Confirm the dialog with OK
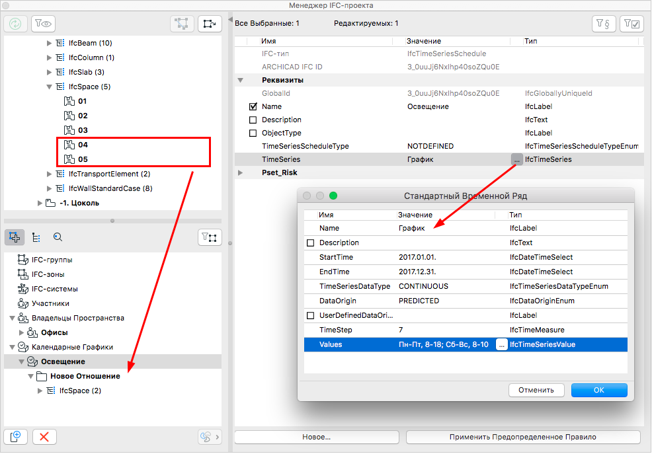652x454 pixels. coord(599,390)
